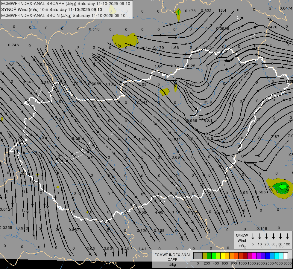
Task: Click the ECMWF-INDEX-ANAL CAPE J/kg legend label
Action: click(172, 259)
